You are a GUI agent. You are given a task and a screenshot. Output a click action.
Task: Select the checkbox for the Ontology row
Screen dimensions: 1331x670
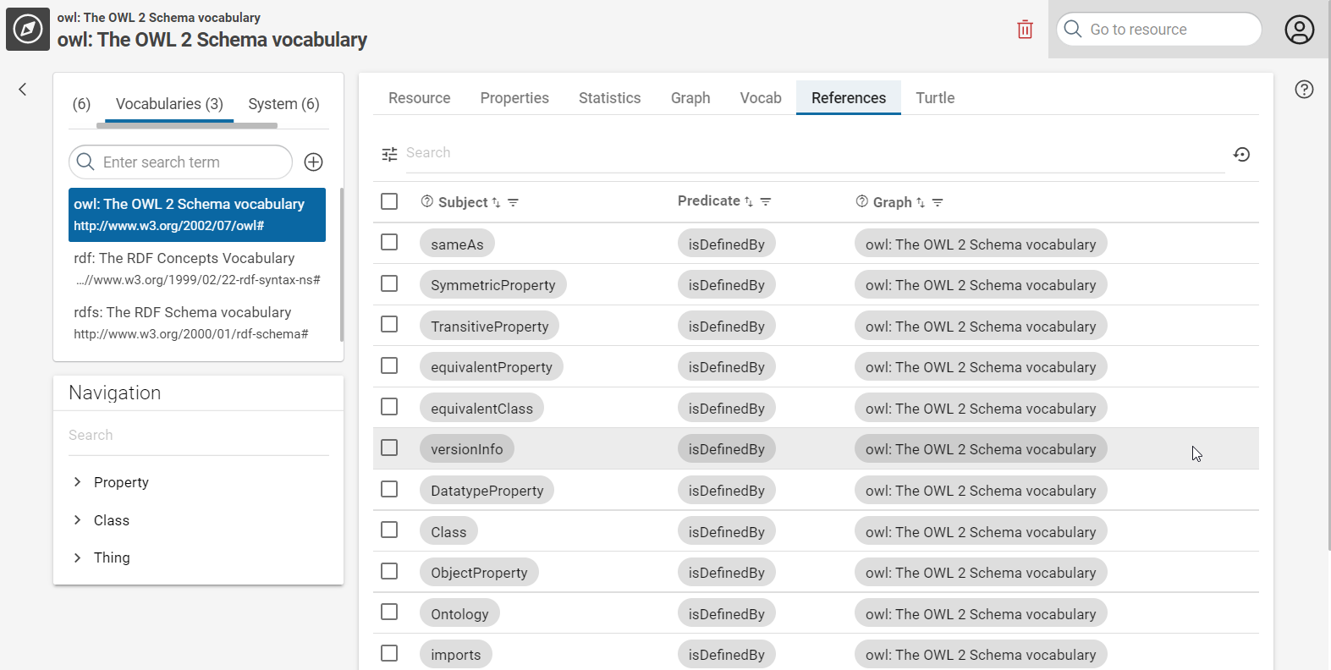(x=389, y=612)
